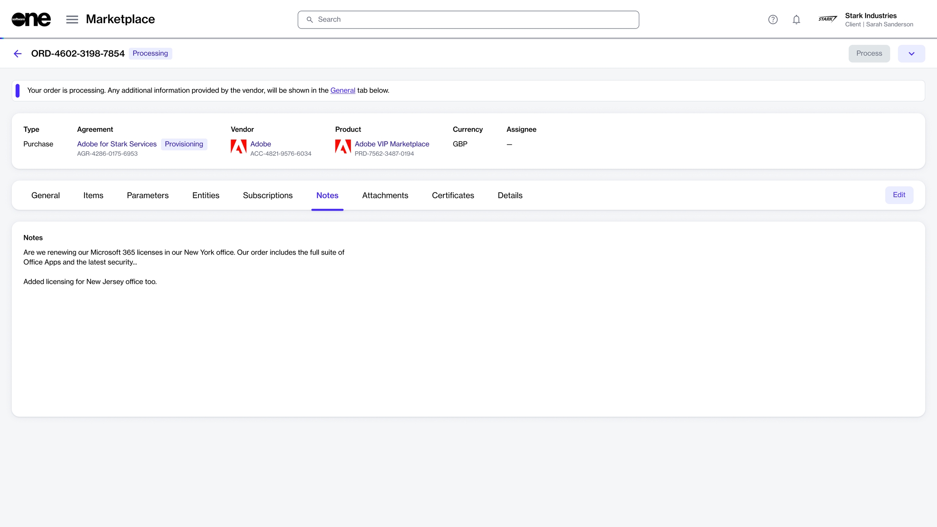Open the notifications bell

tap(796, 20)
